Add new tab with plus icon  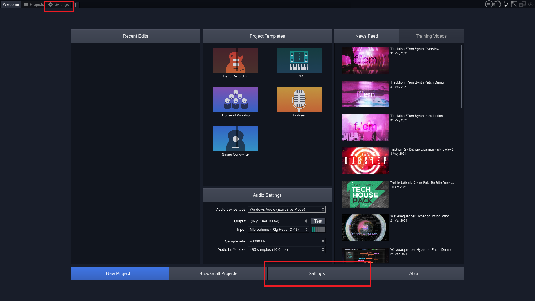(x=76, y=5)
